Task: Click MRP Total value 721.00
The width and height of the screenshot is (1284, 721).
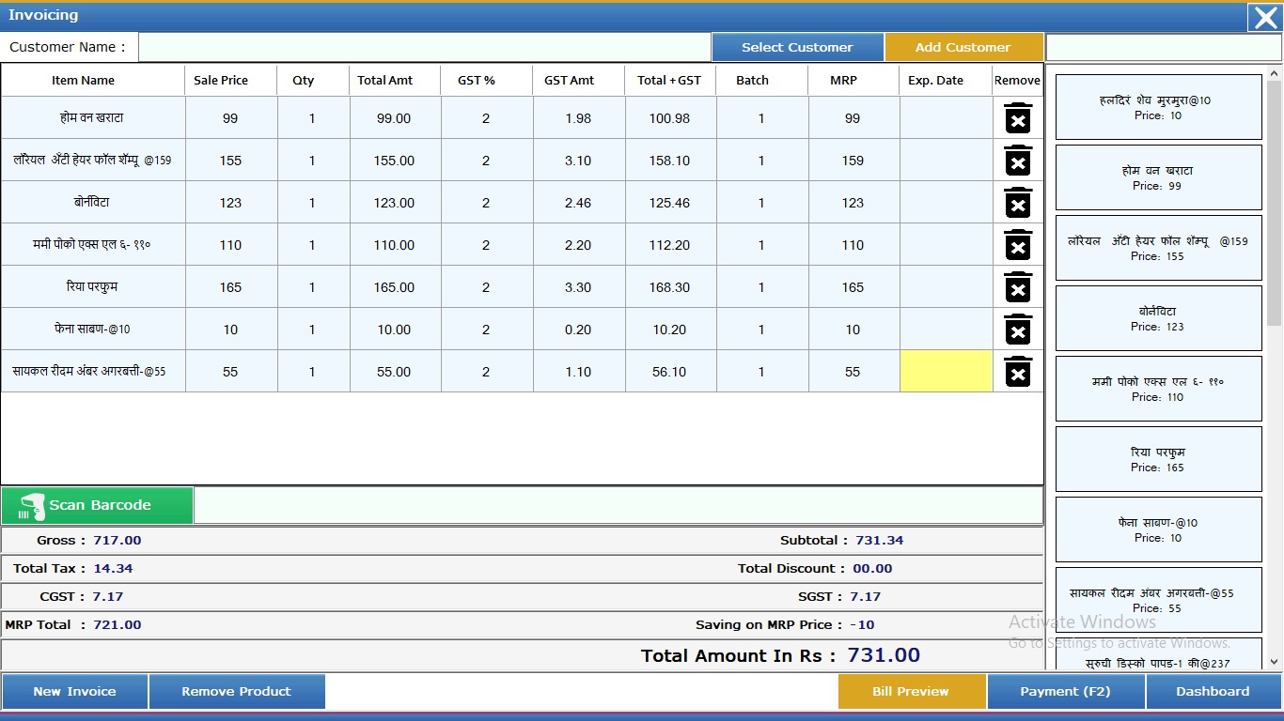Action: pos(117,624)
